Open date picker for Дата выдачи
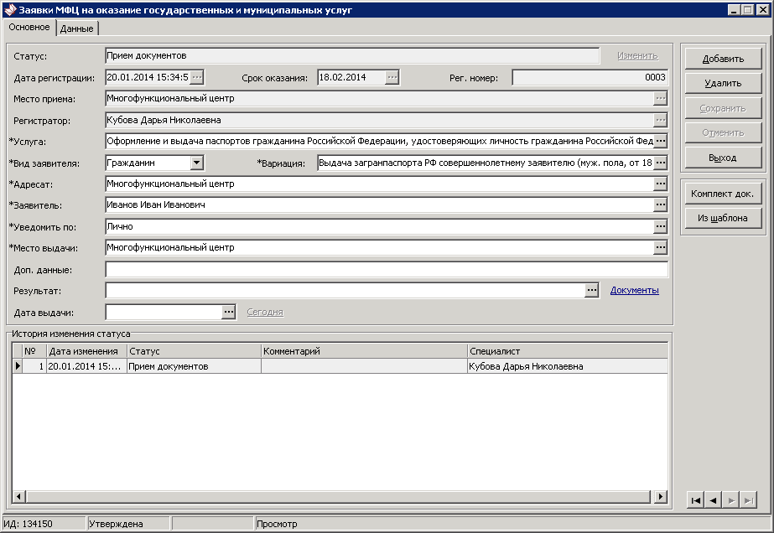 coord(229,312)
